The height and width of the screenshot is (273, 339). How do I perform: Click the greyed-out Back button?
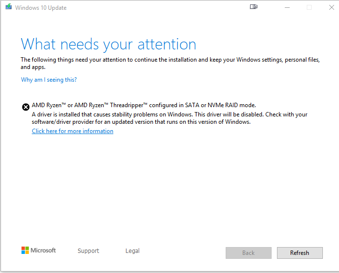click(249, 253)
